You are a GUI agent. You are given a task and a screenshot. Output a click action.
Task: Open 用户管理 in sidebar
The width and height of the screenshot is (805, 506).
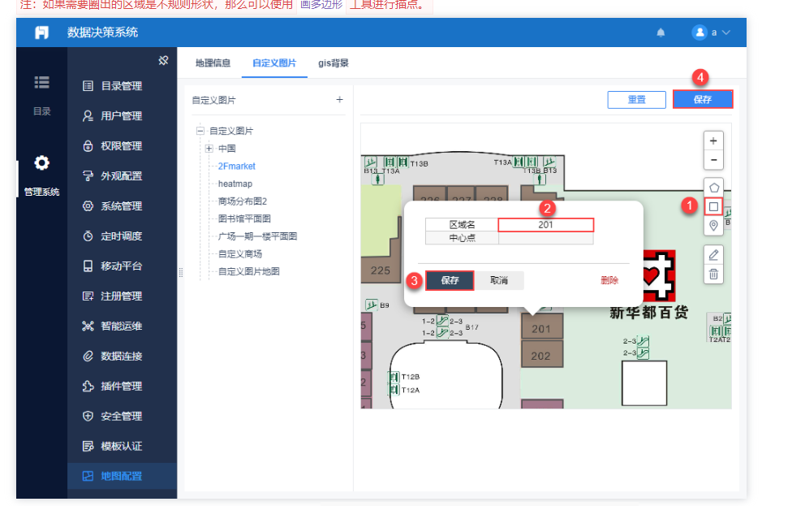pos(122,115)
